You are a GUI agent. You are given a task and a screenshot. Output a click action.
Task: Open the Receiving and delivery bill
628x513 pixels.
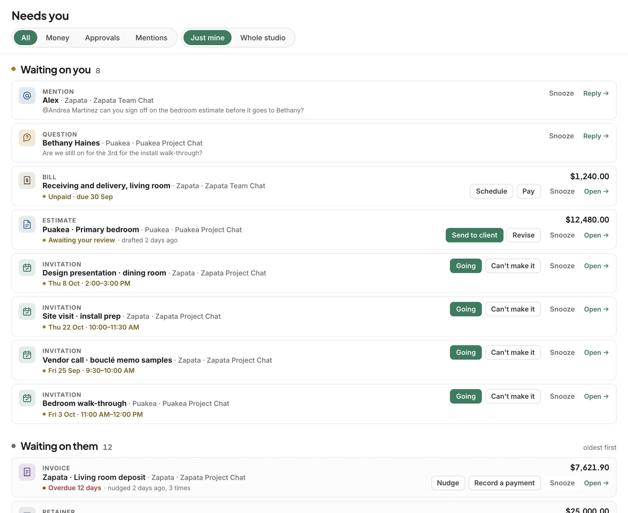pos(596,191)
